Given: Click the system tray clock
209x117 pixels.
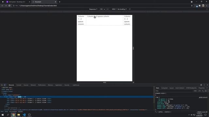Looking at the screenshot, I should 199,115.
